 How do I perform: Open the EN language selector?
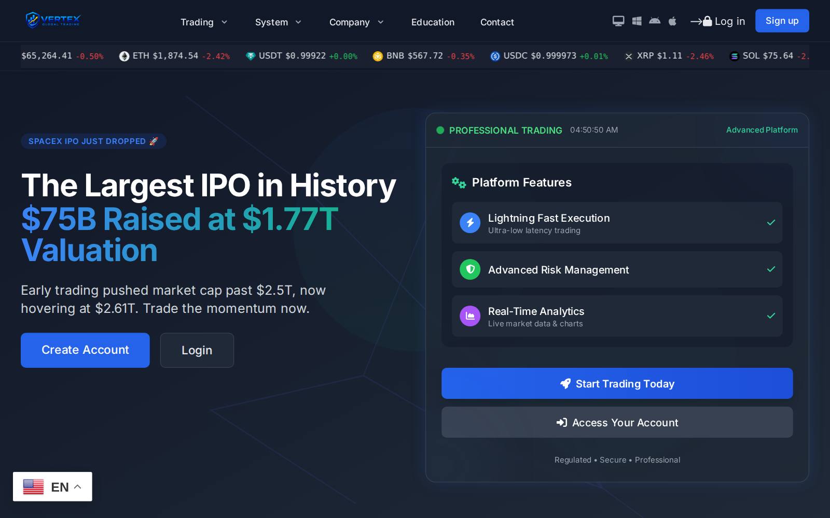coord(52,486)
